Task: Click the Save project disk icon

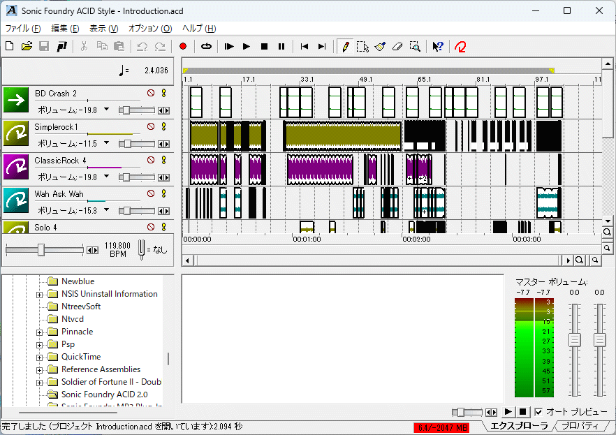Action: tap(44, 46)
